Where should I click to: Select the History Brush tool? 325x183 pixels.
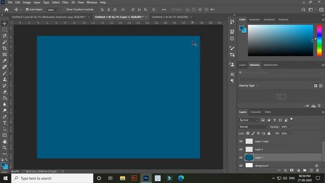tap(5, 86)
